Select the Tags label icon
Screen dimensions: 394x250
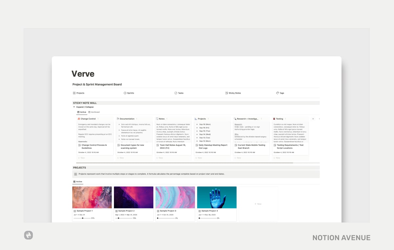click(276, 93)
